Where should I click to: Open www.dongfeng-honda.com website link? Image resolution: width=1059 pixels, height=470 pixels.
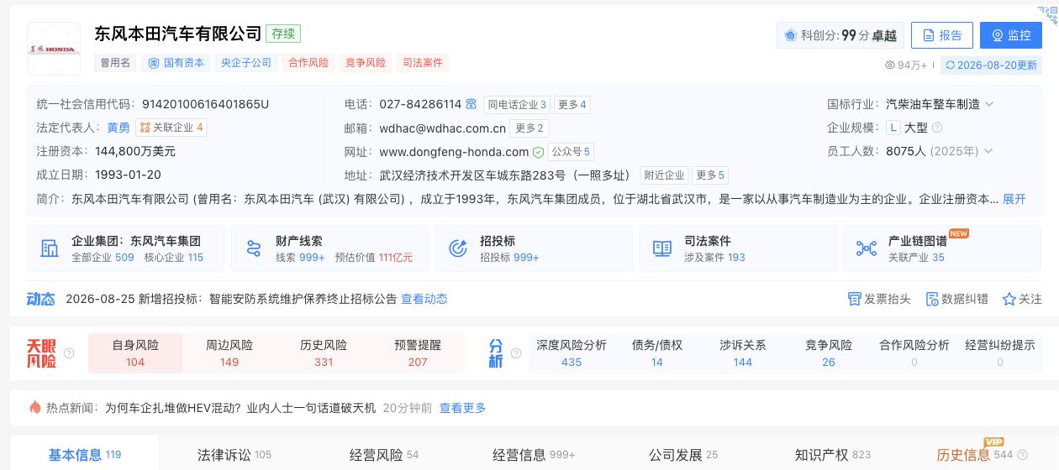tap(454, 152)
